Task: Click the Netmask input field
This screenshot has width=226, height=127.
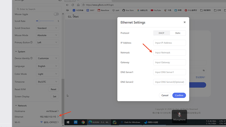Action: click(170, 53)
